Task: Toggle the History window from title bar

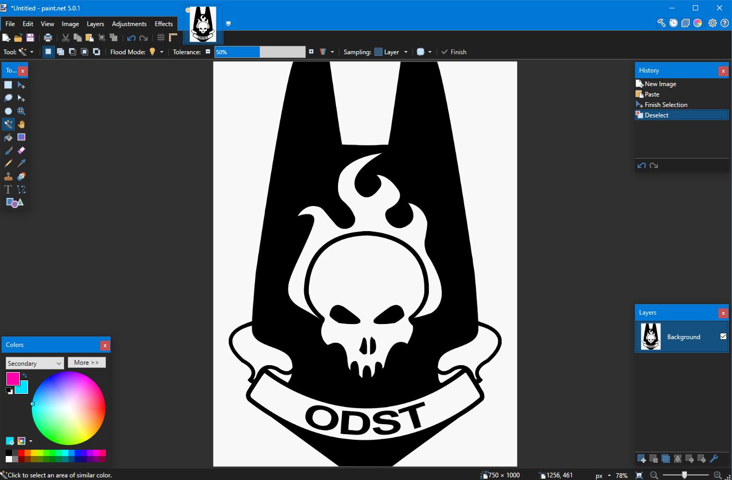Action: click(674, 23)
